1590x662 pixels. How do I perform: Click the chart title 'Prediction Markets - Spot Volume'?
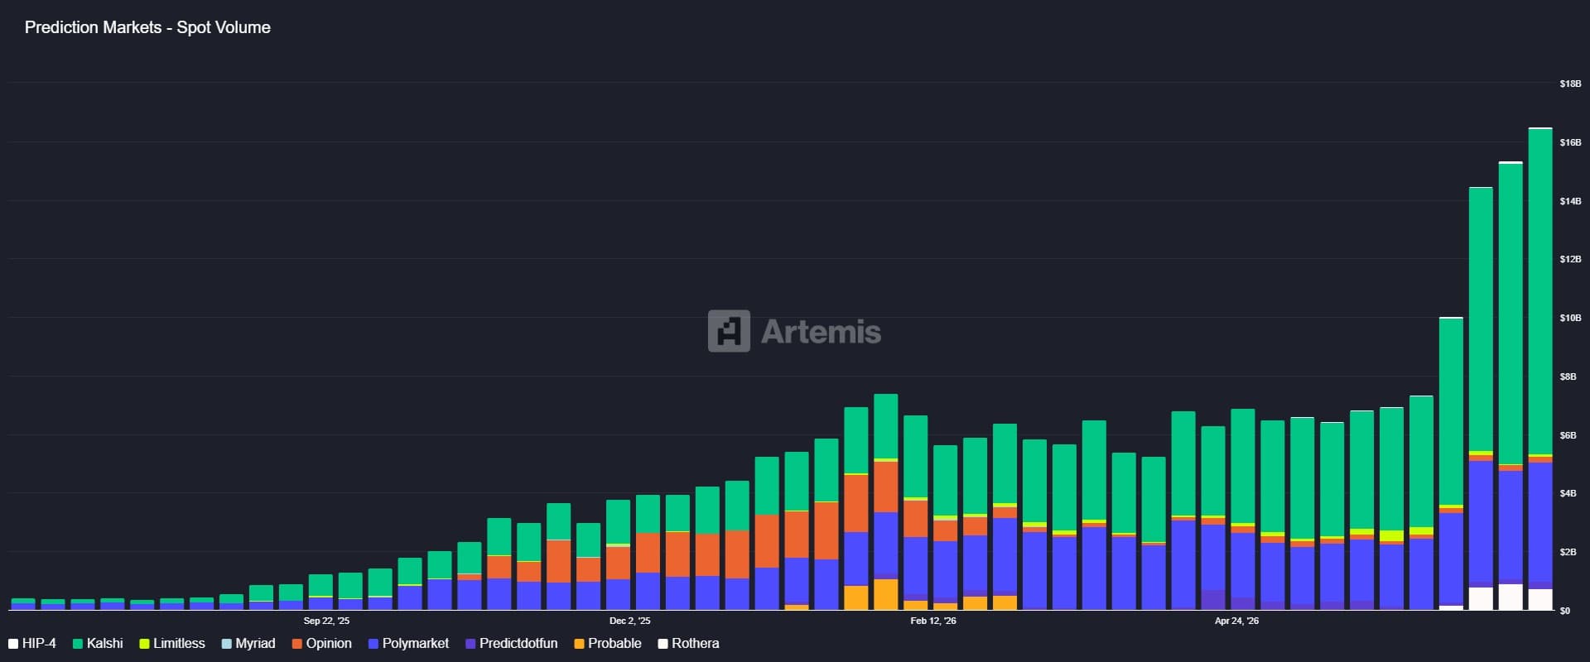pyautogui.click(x=147, y=27)
